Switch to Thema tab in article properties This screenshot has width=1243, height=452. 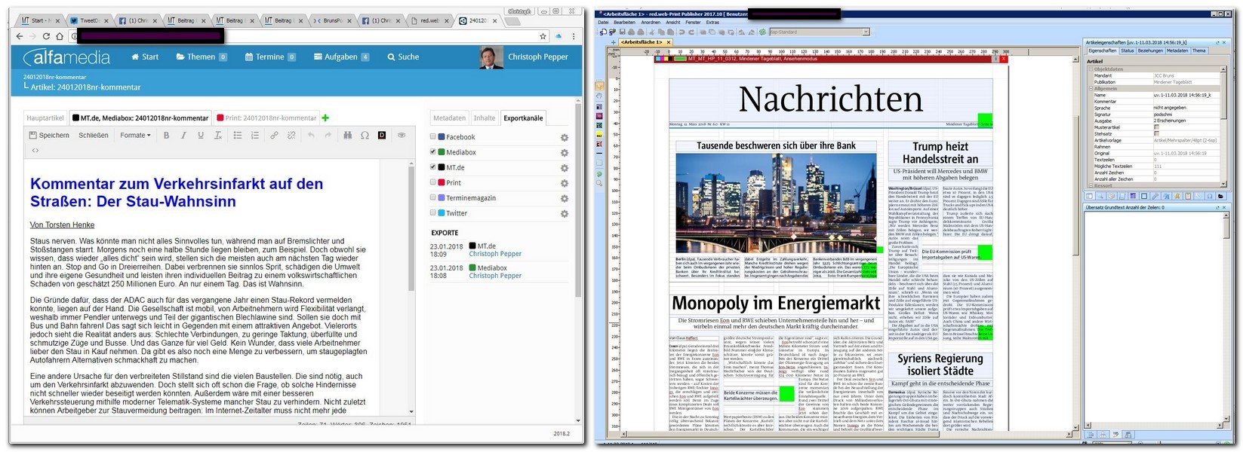pyautogui.click(x=1198, y=50)
